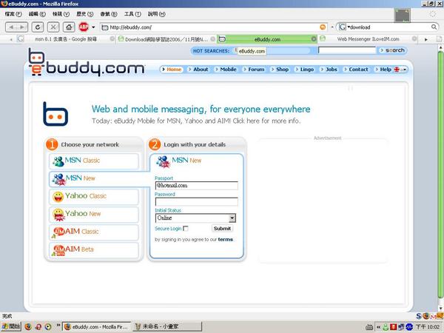
Task: Open the 檢視 (V) menu
Action: click(61, 14)
